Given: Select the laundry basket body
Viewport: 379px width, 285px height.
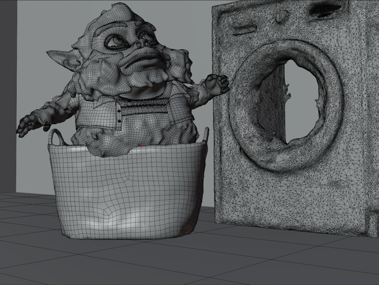Looking at the screenshot, I should click(x=128, y=192).
